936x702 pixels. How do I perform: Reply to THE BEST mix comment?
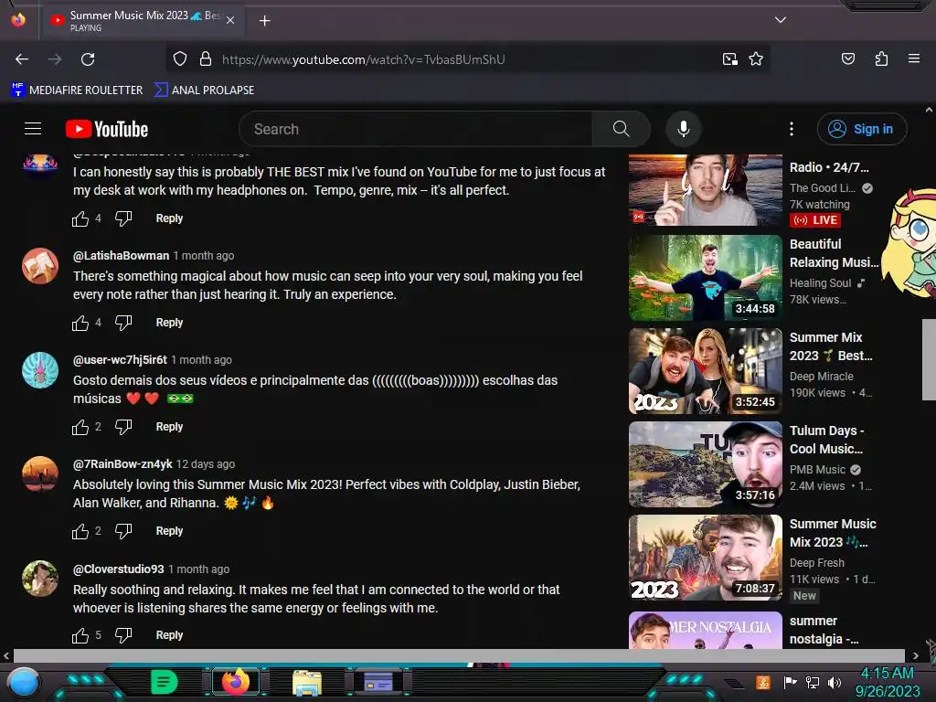point(169,218)
